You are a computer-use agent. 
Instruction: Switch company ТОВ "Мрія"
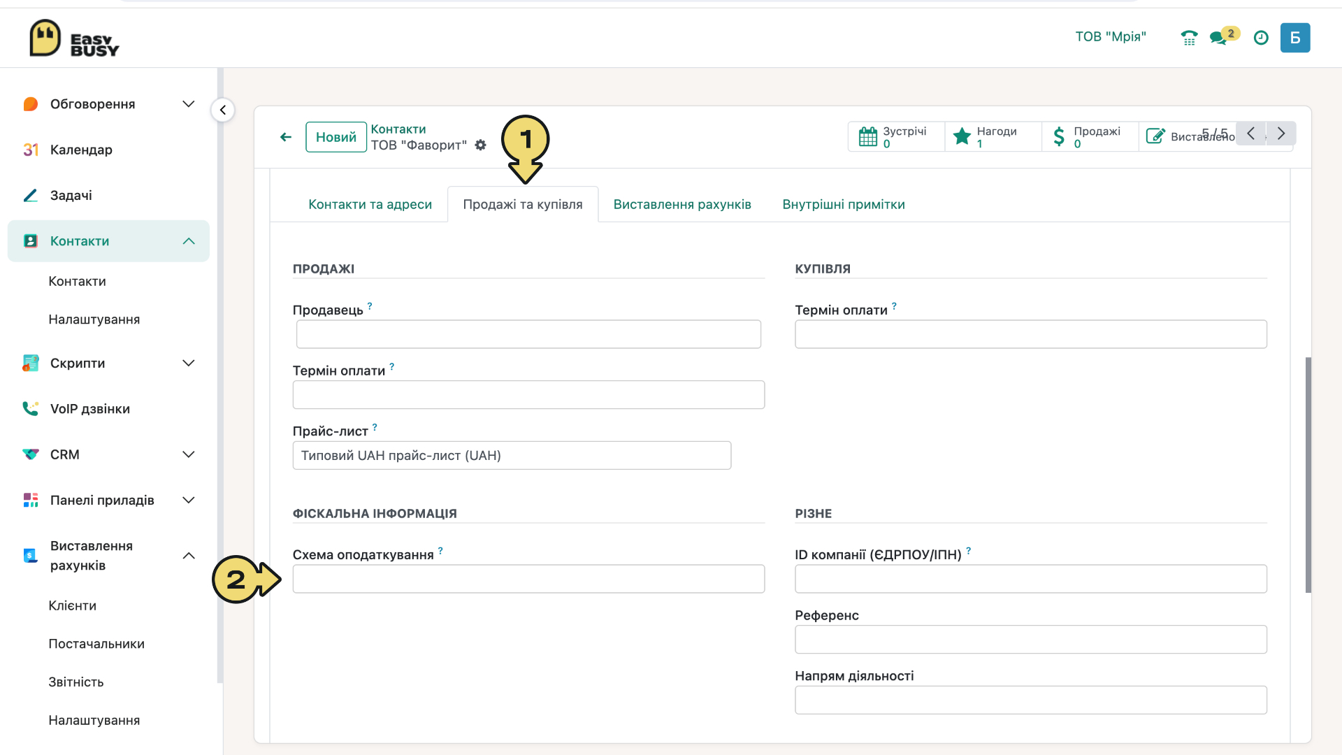[x=1111, y=37]
